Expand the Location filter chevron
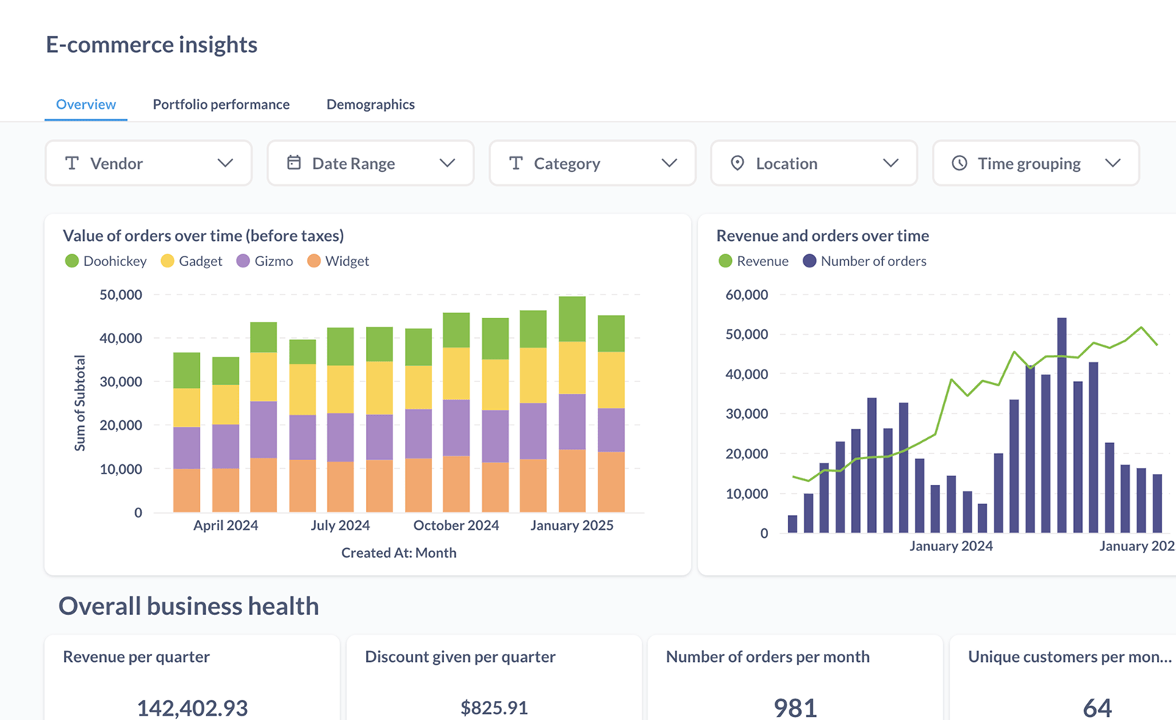Viewport: 1176px width, 720px height. tap(891, 163)
